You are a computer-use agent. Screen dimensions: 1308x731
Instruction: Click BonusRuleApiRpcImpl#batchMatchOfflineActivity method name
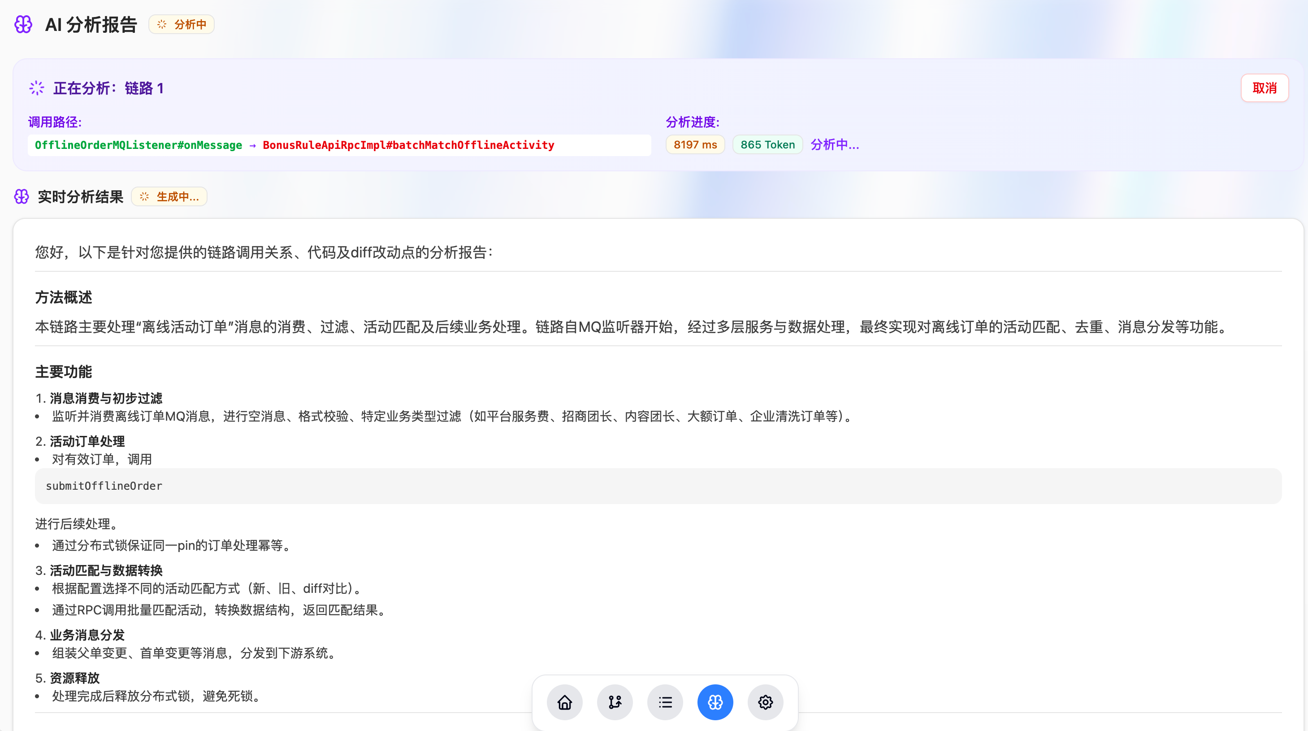point(408,145)
